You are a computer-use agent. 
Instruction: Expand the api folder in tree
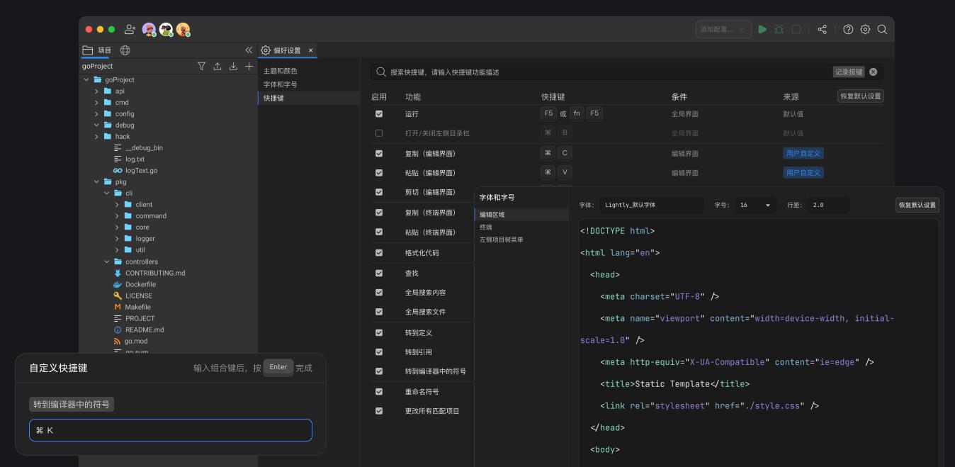pos(97,91)
